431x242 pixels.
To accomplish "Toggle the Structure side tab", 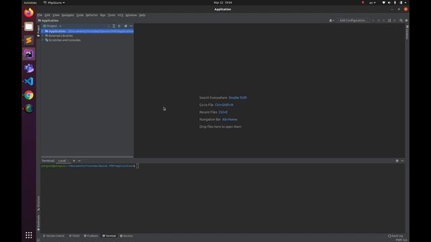I will click(38, 203).
